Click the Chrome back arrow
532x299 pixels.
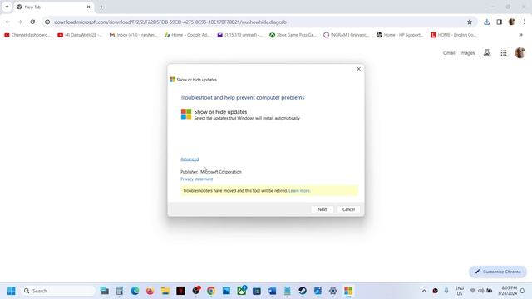pos(7,22)
